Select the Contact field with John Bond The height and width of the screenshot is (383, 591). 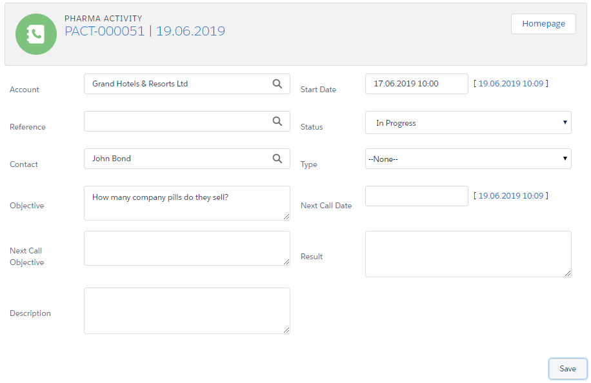click(x=177, y=159)
